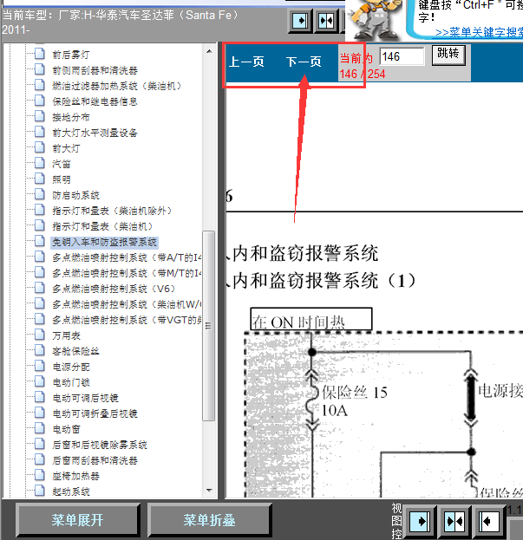Click the top toolbar right-arrow view icon
Screen dimensions: 523x540
[x=300, y=21]
